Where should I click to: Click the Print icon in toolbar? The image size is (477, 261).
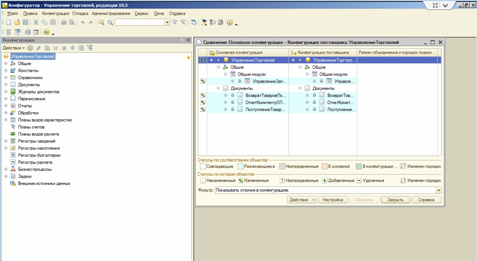click(64, 23)
